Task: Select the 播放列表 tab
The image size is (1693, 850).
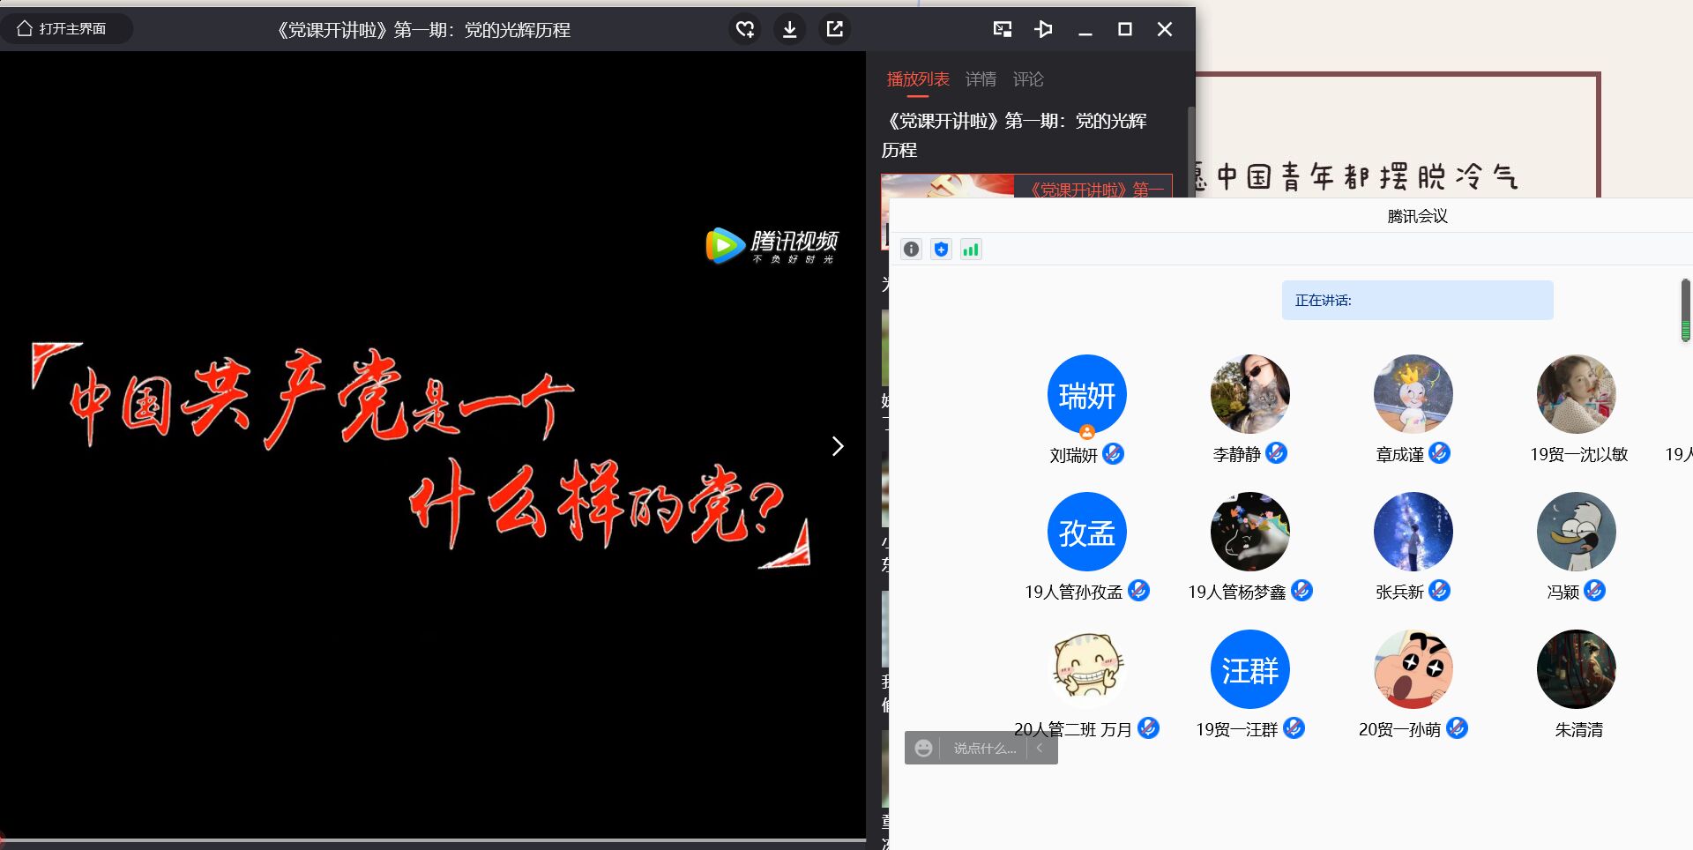Action: pos(917,79)
